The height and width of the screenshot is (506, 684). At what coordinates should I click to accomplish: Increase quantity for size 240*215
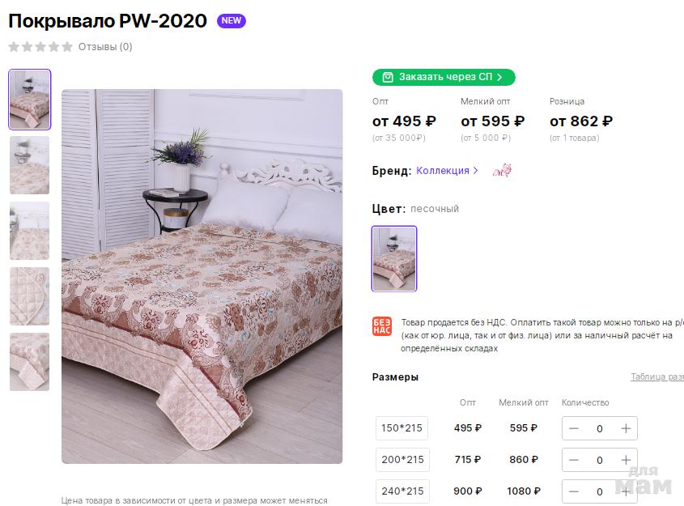626,491
